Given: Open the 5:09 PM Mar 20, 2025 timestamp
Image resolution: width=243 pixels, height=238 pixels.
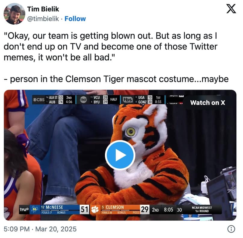Looking at the screenshot, I should [40, 229].
